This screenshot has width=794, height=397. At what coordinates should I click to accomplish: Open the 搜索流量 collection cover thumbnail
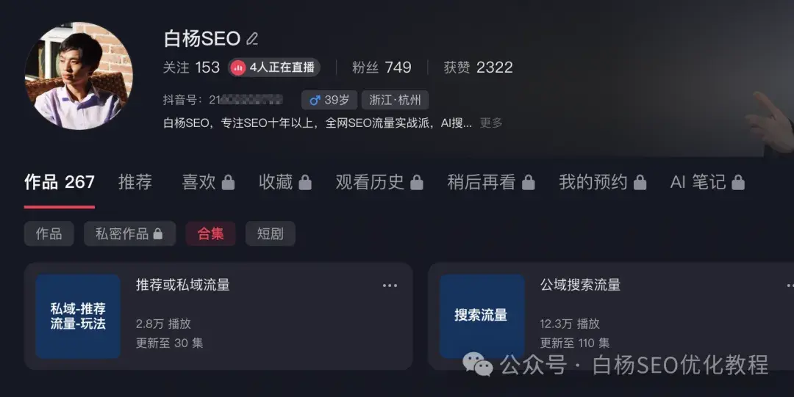(482, 316)
